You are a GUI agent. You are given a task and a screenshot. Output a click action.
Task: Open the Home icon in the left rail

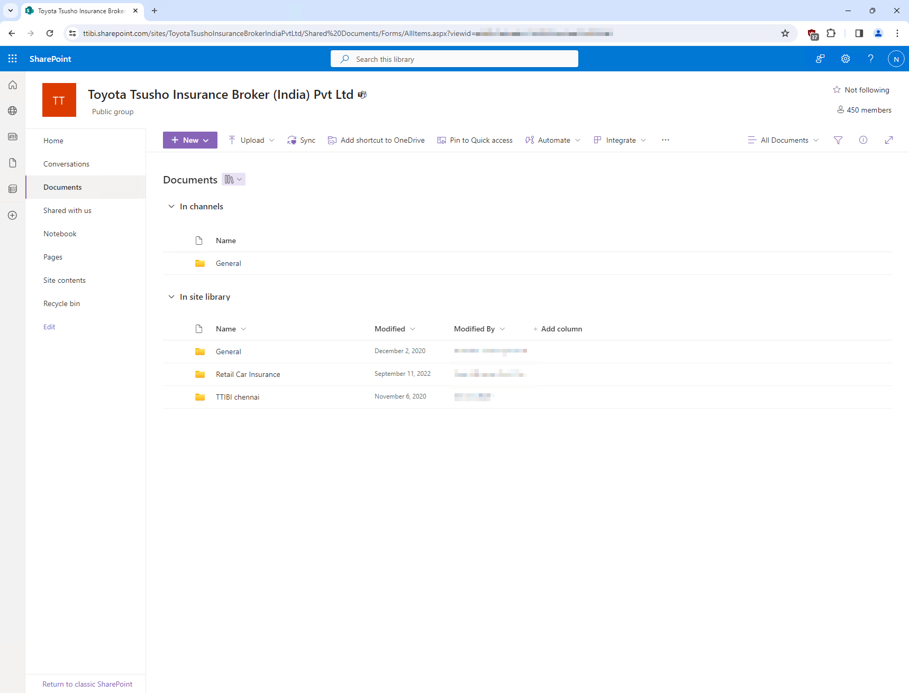click(13, 85)
